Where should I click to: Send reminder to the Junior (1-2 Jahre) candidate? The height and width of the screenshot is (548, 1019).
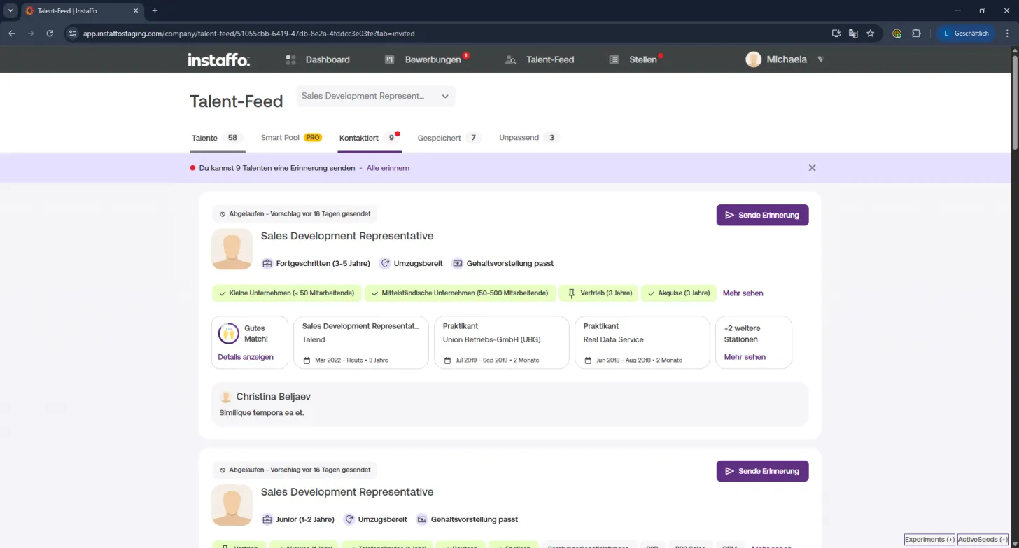762,471
